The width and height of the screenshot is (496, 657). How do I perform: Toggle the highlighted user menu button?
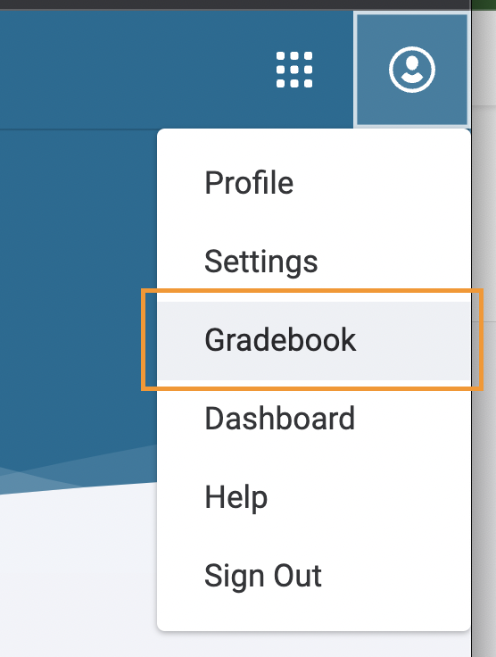coord(412,70)
